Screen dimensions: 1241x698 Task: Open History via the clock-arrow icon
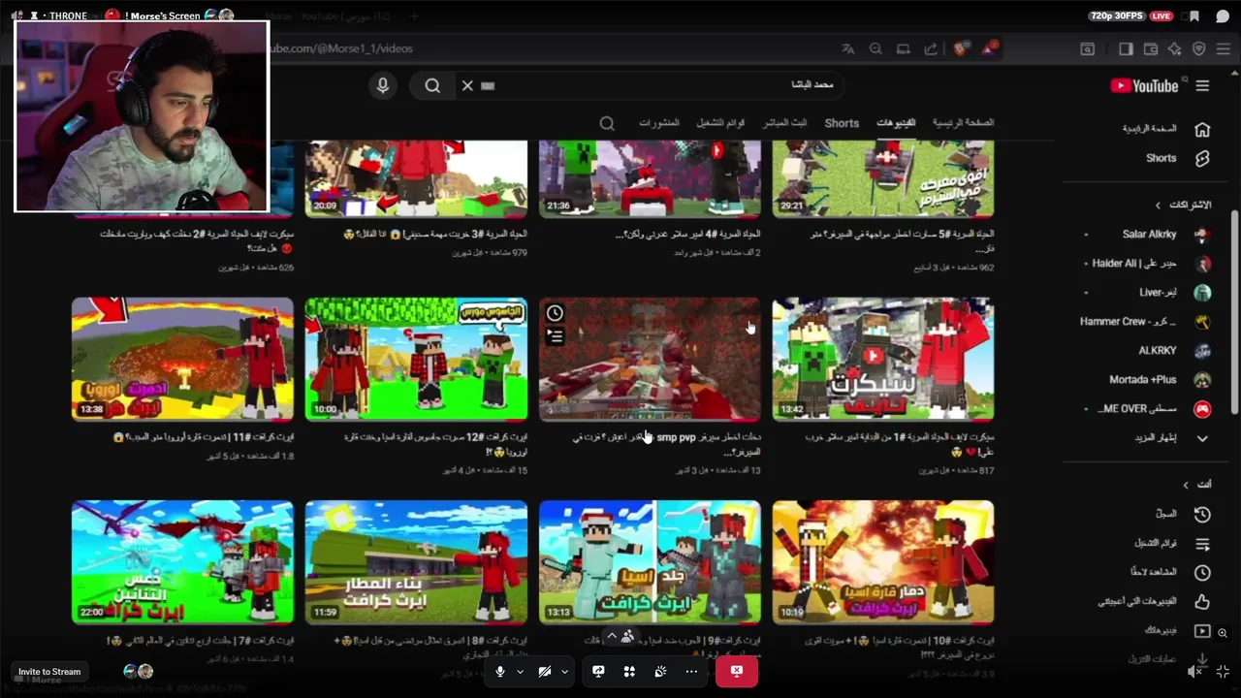coord(1202,514)
